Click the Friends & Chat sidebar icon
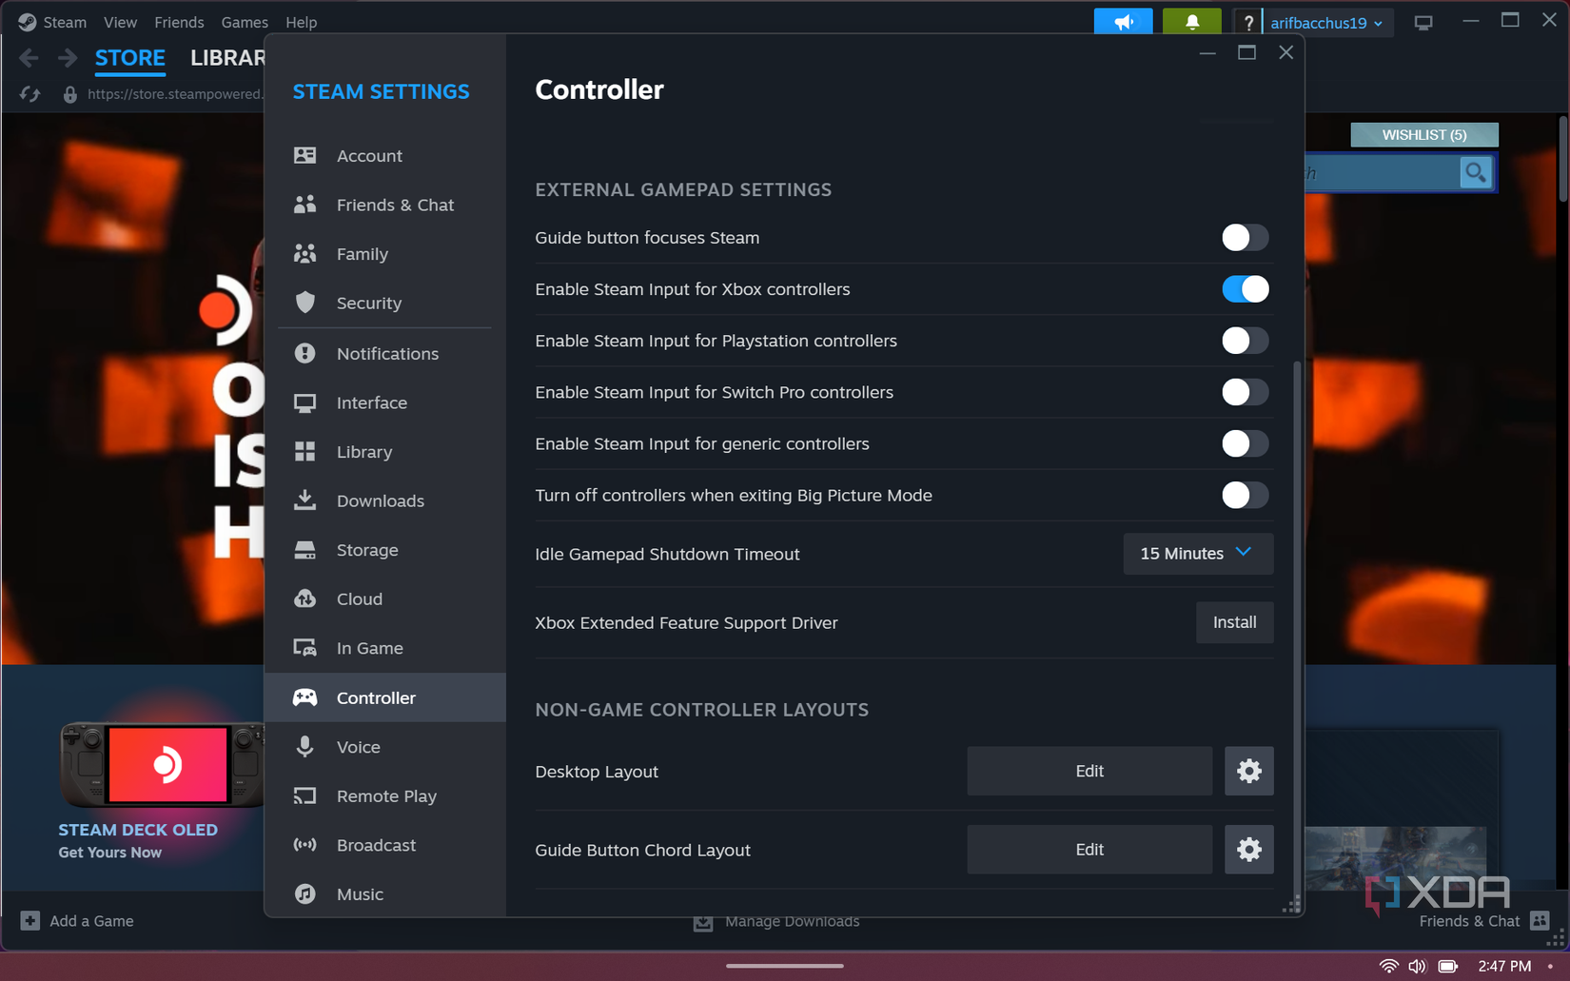 [304, 205]
